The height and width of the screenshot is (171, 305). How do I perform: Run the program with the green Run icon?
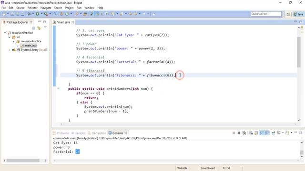click(x=37, y=14)
